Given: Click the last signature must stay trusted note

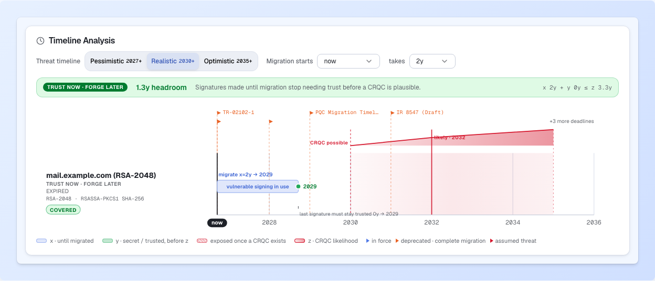Looking at the screenshot, I should tap(348, 213).
